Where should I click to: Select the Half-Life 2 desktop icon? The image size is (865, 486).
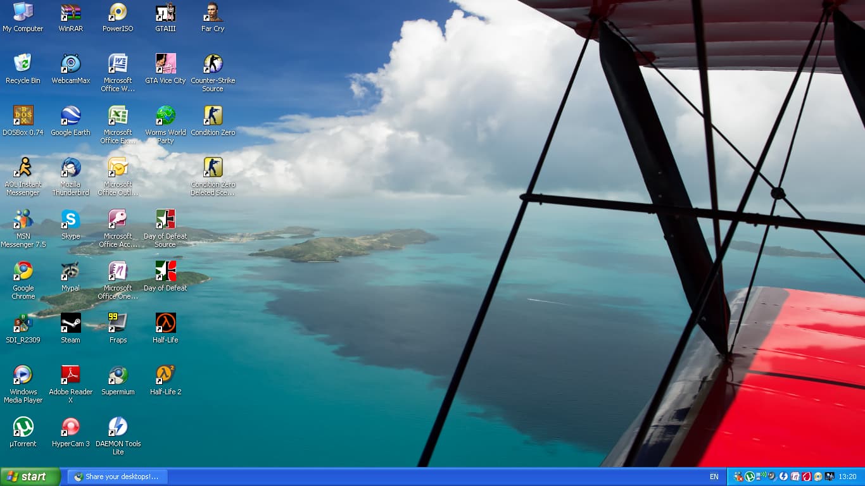(x=165, y=375)
